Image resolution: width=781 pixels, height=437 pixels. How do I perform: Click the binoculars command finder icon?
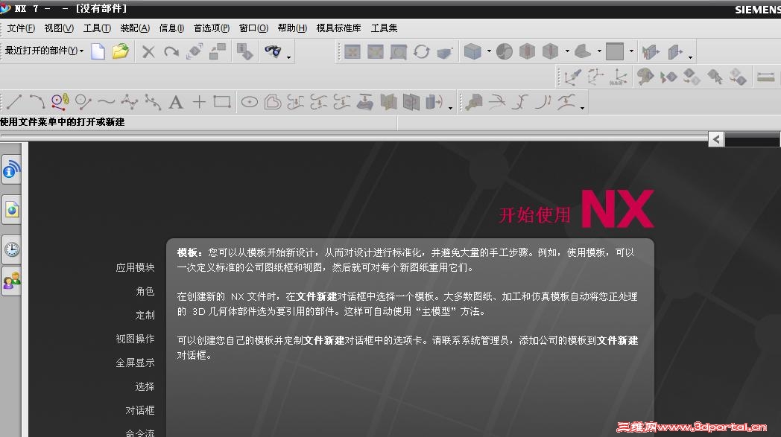pos(273,51)
